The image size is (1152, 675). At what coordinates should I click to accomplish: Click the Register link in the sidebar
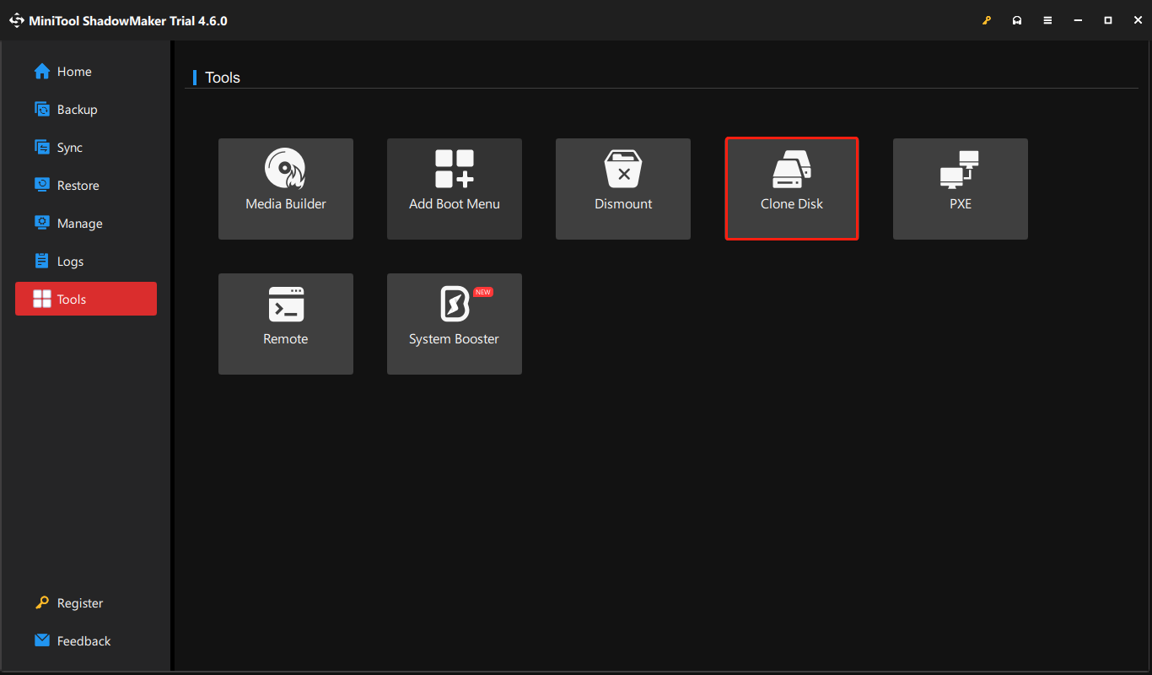(86, 603)
